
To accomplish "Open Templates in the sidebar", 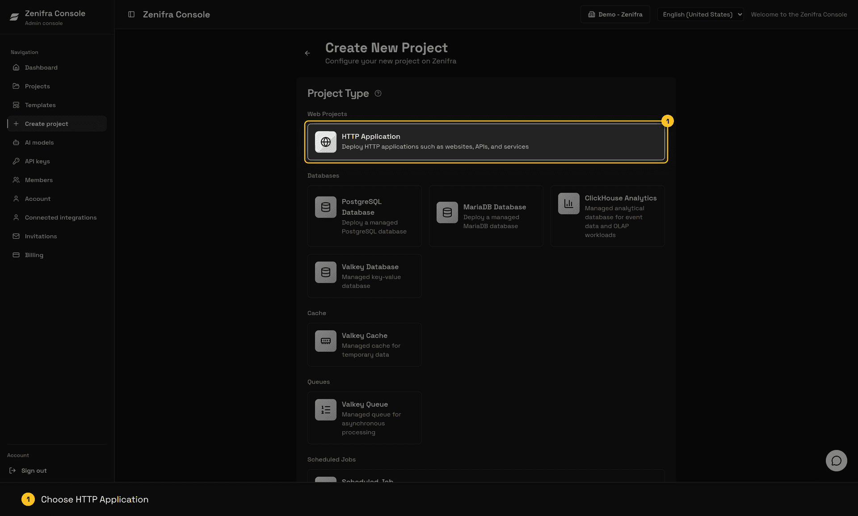I will click(x=57, y=105).
